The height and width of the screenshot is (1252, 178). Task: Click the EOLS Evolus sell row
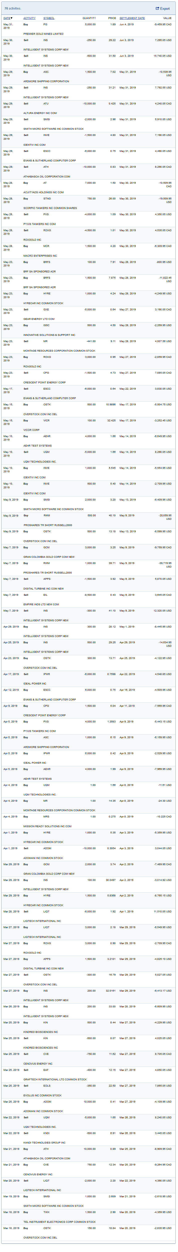click(x=87, y=1090)
